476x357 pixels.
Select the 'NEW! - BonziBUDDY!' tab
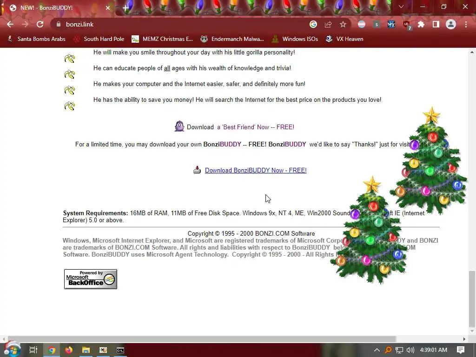58,8
